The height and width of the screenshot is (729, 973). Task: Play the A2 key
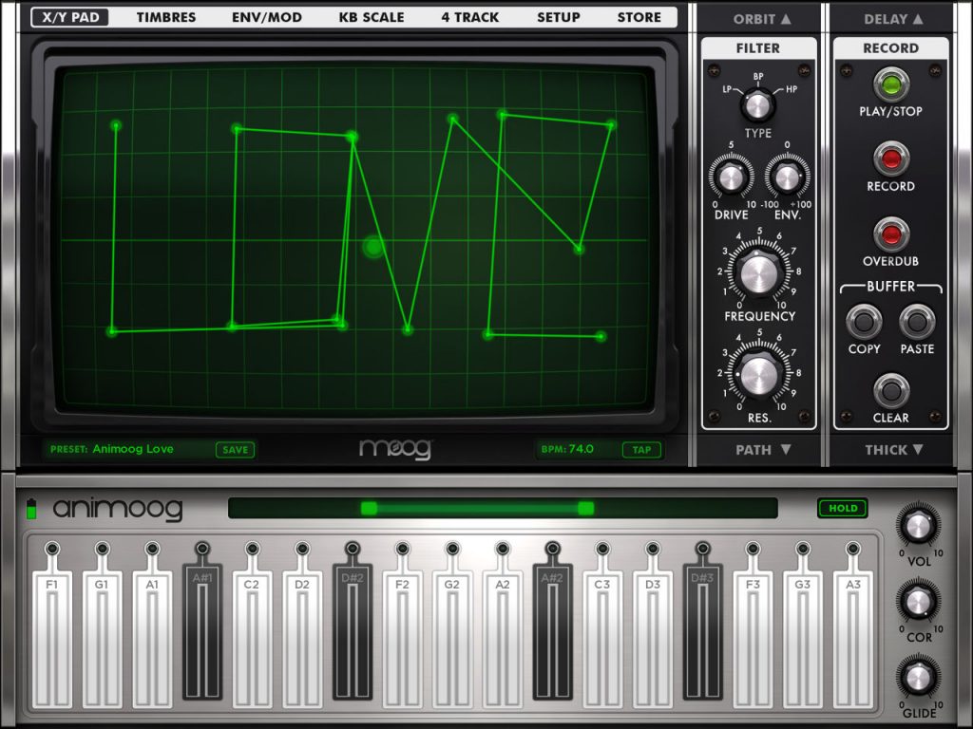(x=503, y=639)
